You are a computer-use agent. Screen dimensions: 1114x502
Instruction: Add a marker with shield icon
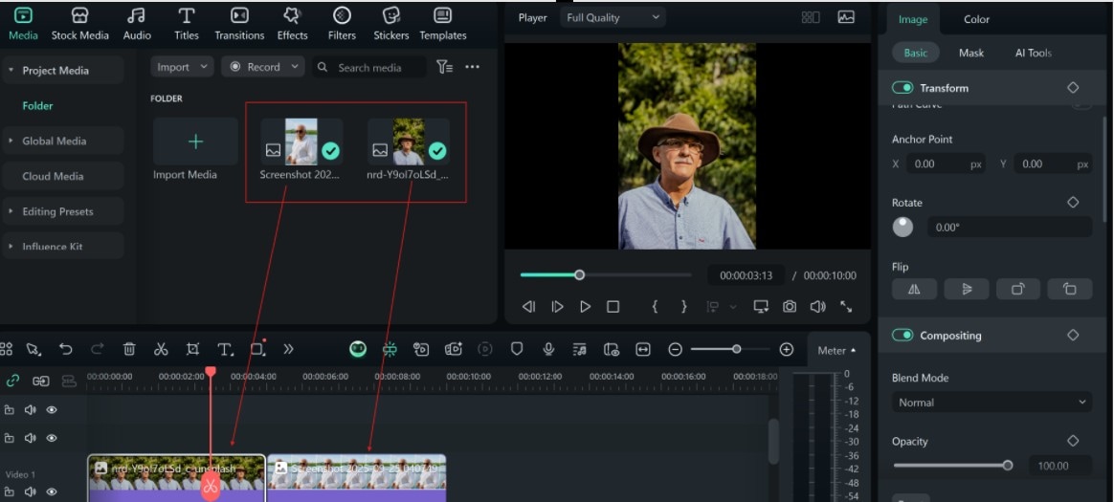pyautogui.click(x=517, y=349)
